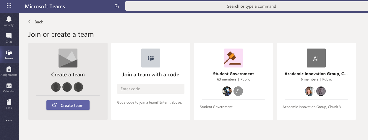Screen dimensions: 368x140
Task: Click 'Academic Innovation Group, Chunk 3' description
Action: pyautogui.click(x=312, y=107)
